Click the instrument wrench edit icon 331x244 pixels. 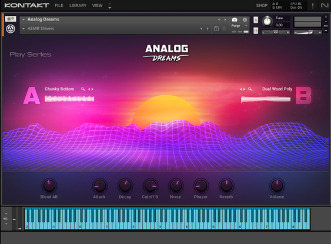pyautogui.click(x=11, y=19)
